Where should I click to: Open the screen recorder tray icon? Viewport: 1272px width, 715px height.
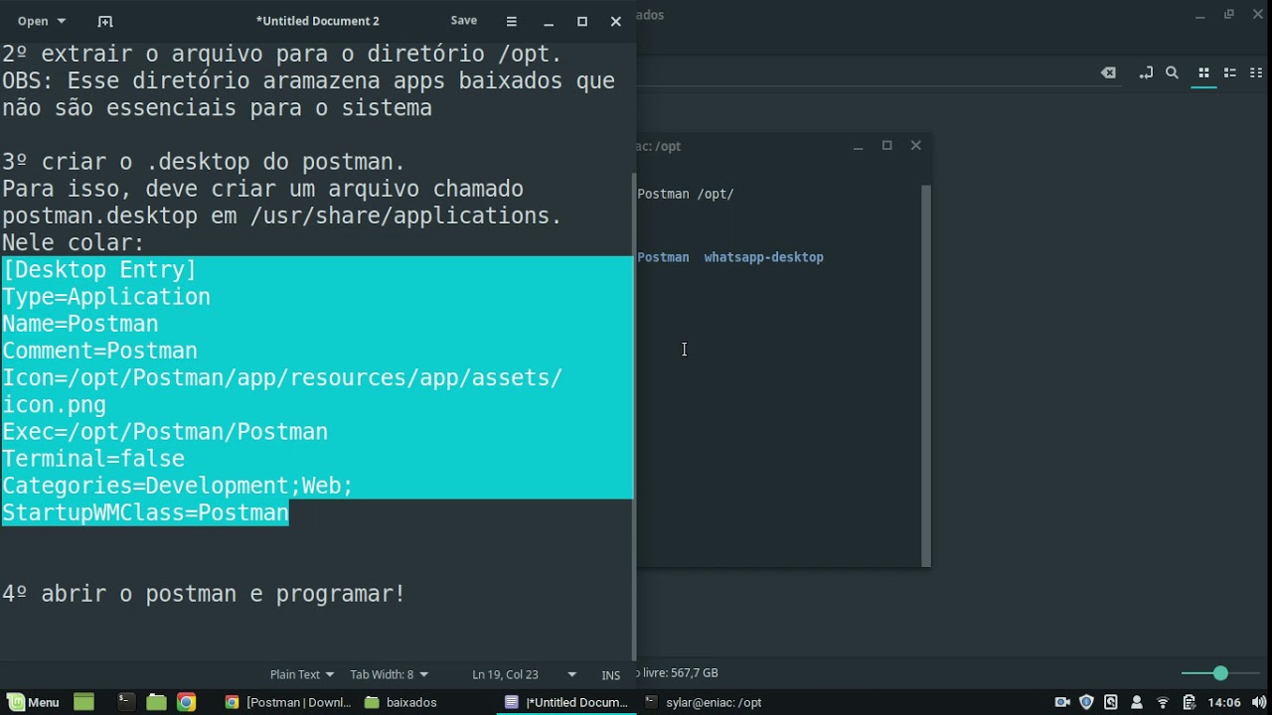coord(1062,702)
